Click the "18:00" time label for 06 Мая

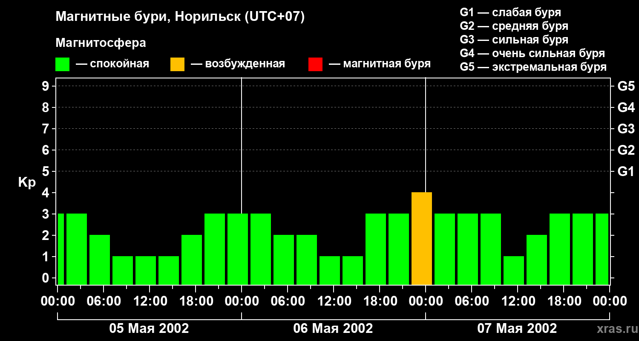(380, 301)
